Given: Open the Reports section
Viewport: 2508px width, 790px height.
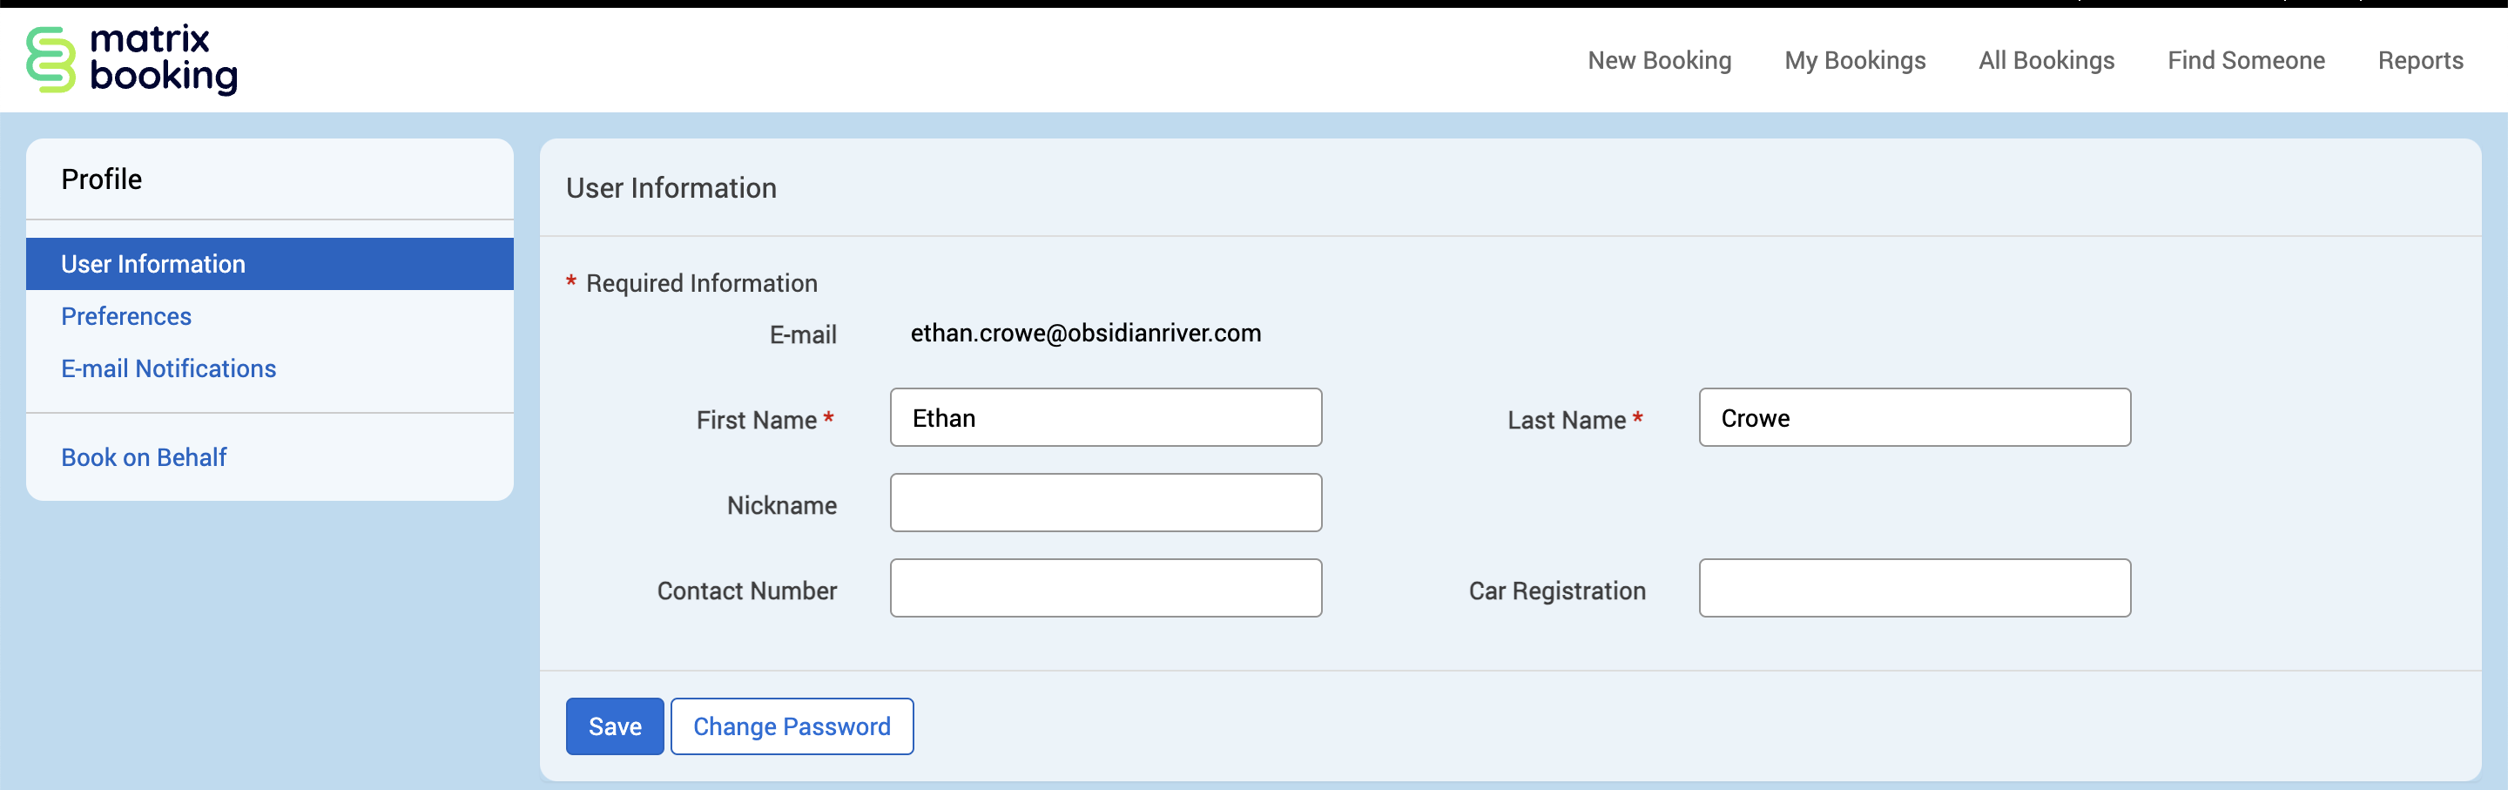Looking at the screenshot, I should tap(2419, 60).
